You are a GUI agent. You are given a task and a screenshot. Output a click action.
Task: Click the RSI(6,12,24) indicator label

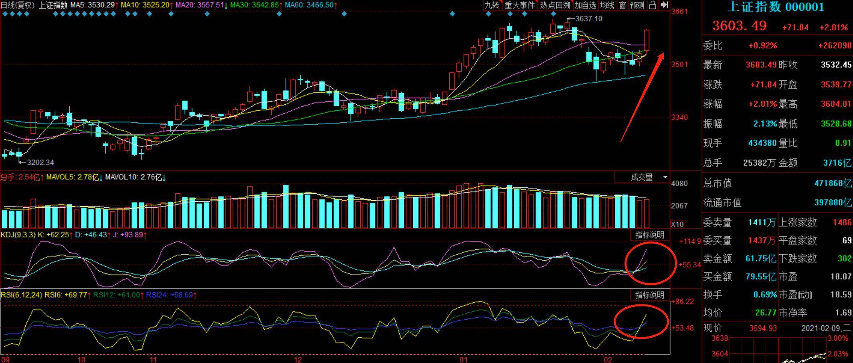tap(21, 295)
